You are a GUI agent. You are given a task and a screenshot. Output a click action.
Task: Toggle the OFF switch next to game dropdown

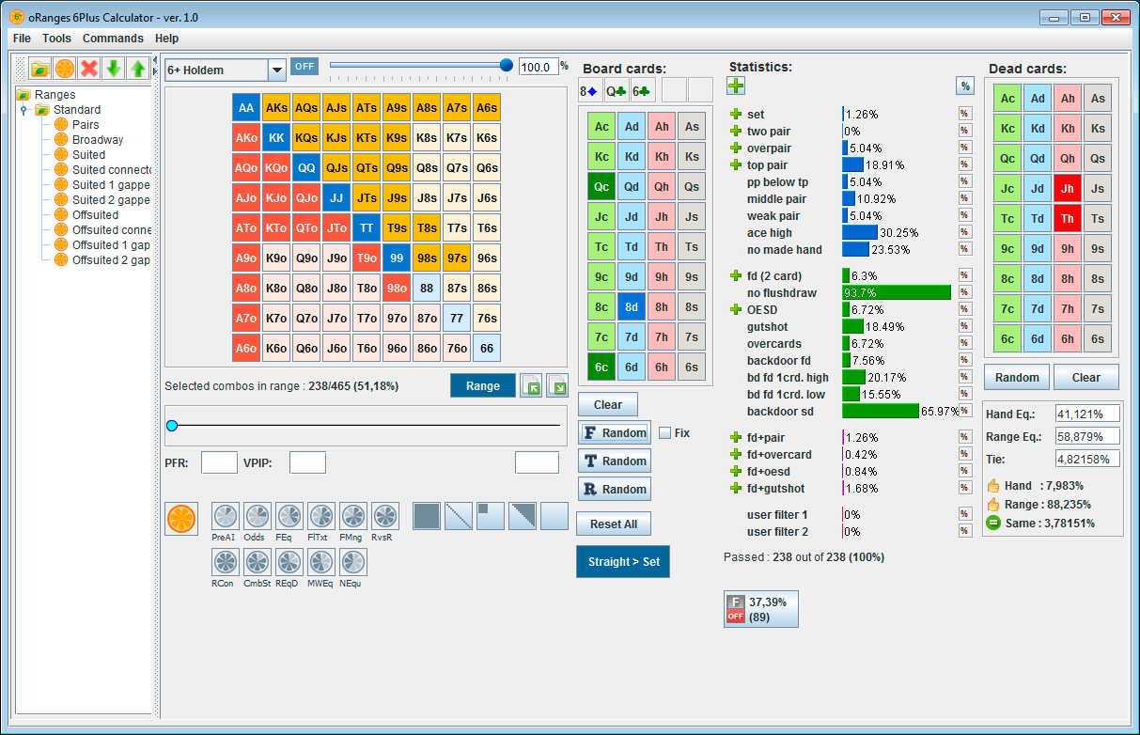click(x=304, y=66)
